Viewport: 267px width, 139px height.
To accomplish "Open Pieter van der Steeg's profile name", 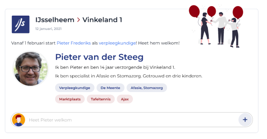I will click(99, 57).
